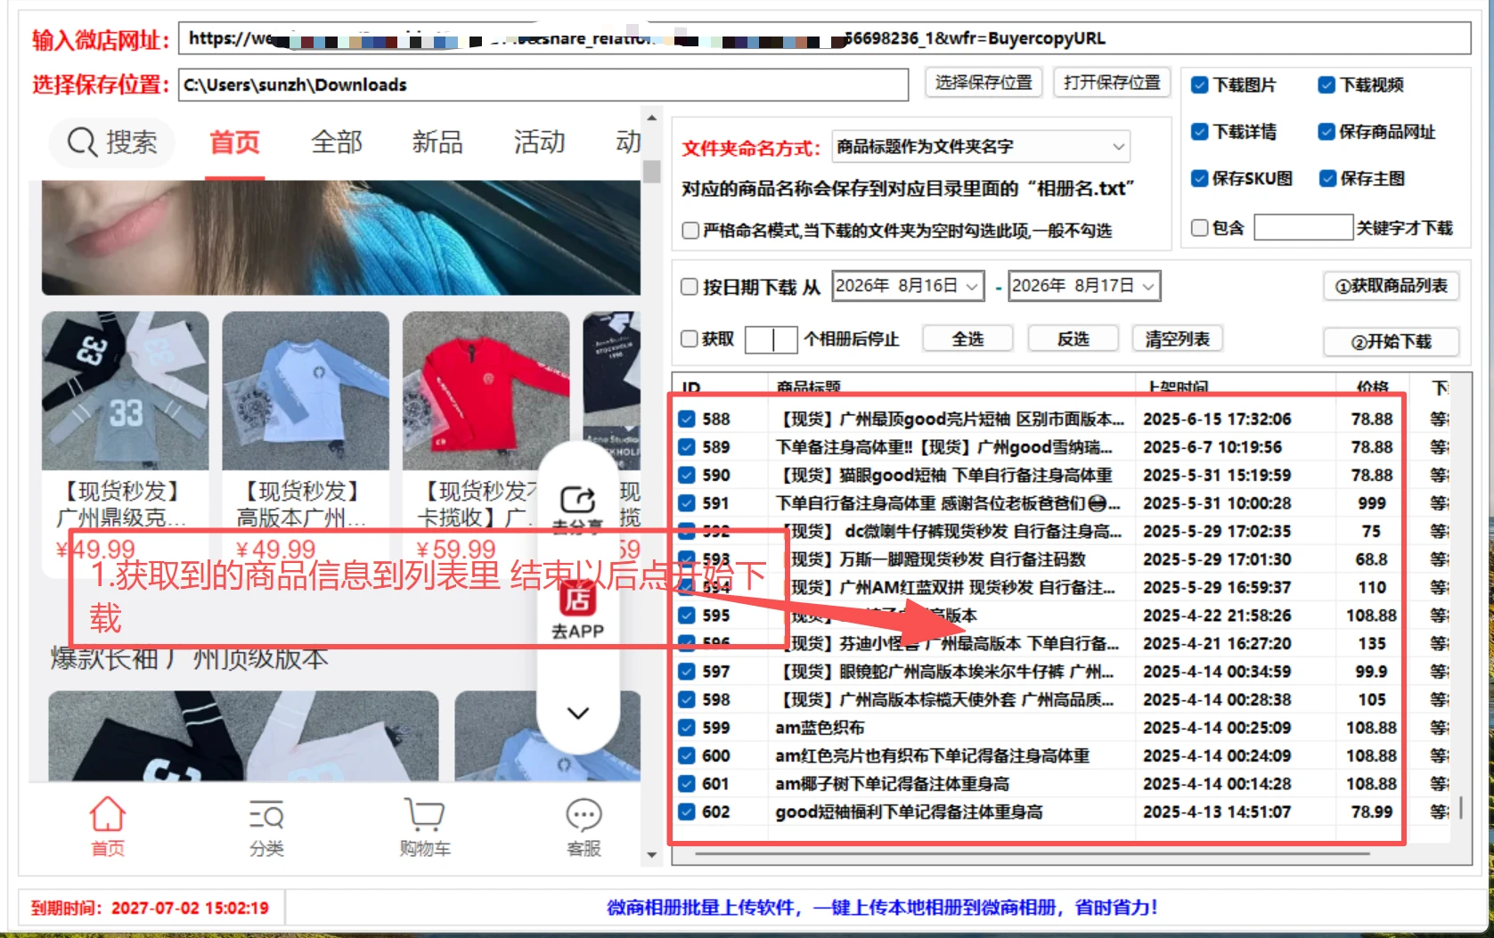Select the row titled am椰子树下单记得备注体重身高

(892, 784)
